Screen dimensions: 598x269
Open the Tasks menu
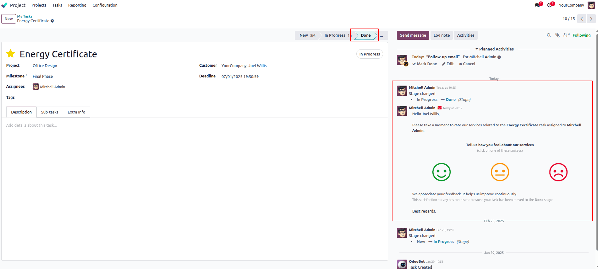57,5
